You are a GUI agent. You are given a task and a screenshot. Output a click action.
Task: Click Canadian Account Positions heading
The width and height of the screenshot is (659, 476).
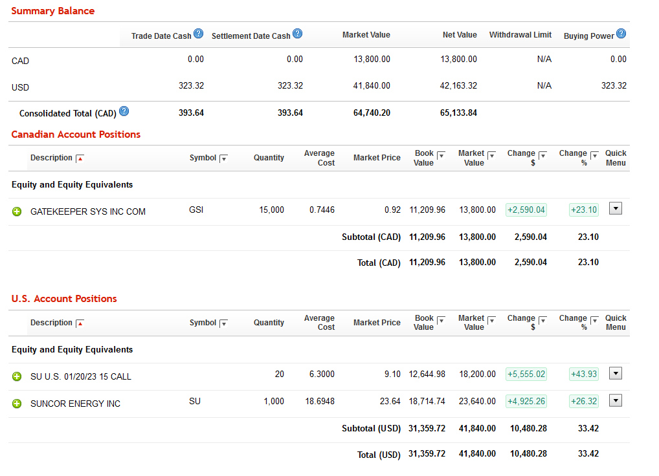coord(76,135)
